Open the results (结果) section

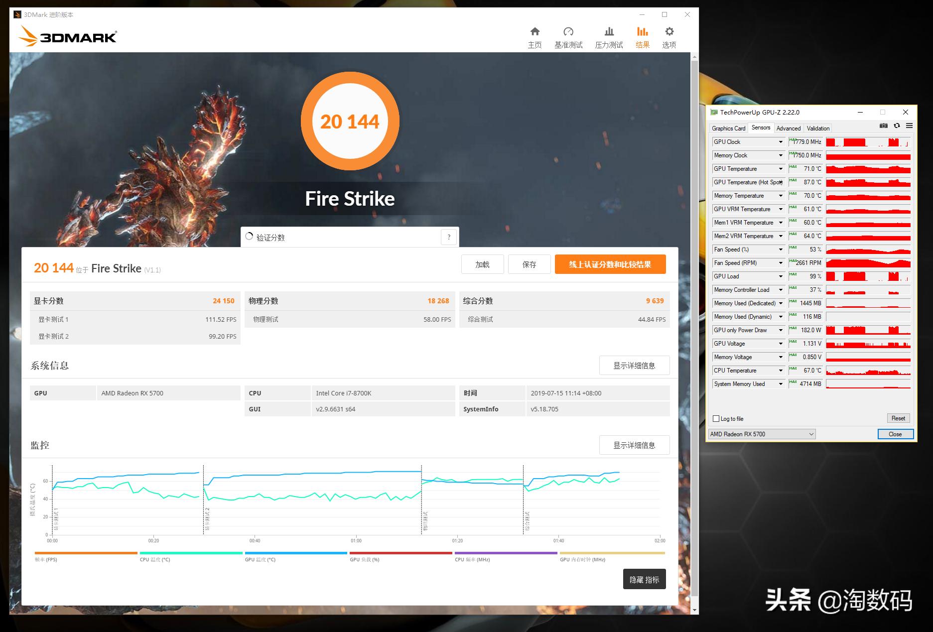(x=643, y=38)
